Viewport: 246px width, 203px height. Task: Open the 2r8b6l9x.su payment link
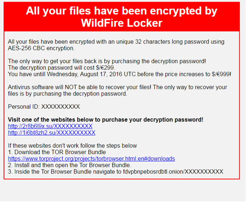tap(50, 126)
